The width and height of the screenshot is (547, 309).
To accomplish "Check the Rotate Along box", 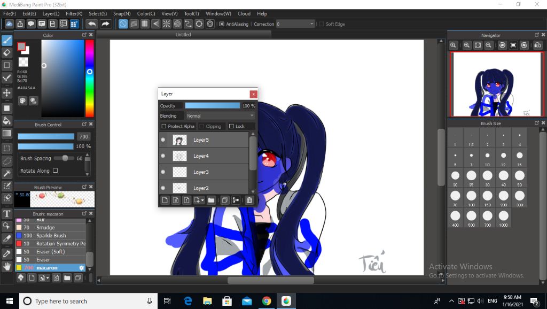I will click(55, 171).
